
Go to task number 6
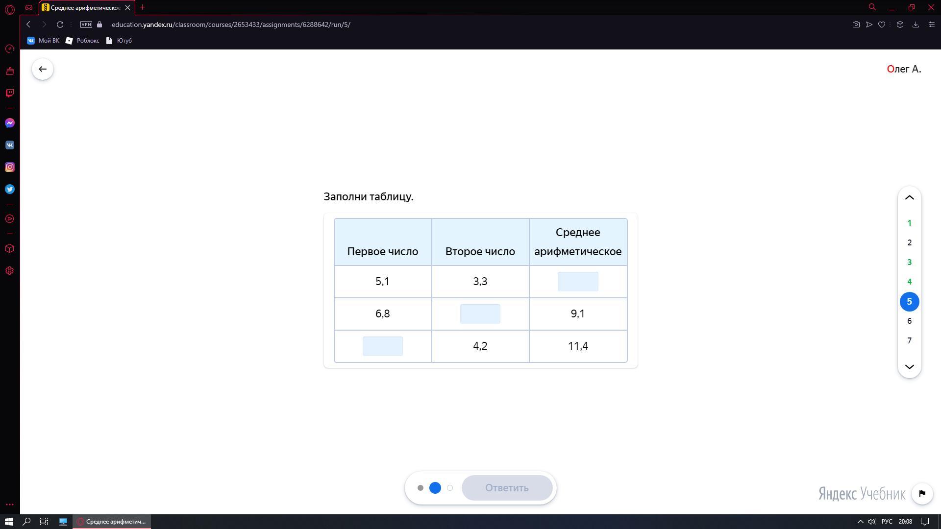coord(909,321)
